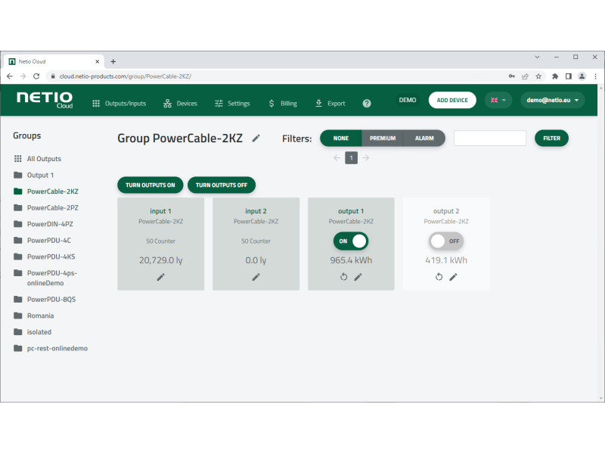This screenshot has width=605, height=454.
Task: Click the filter text input field
Action: pos(489,138)
